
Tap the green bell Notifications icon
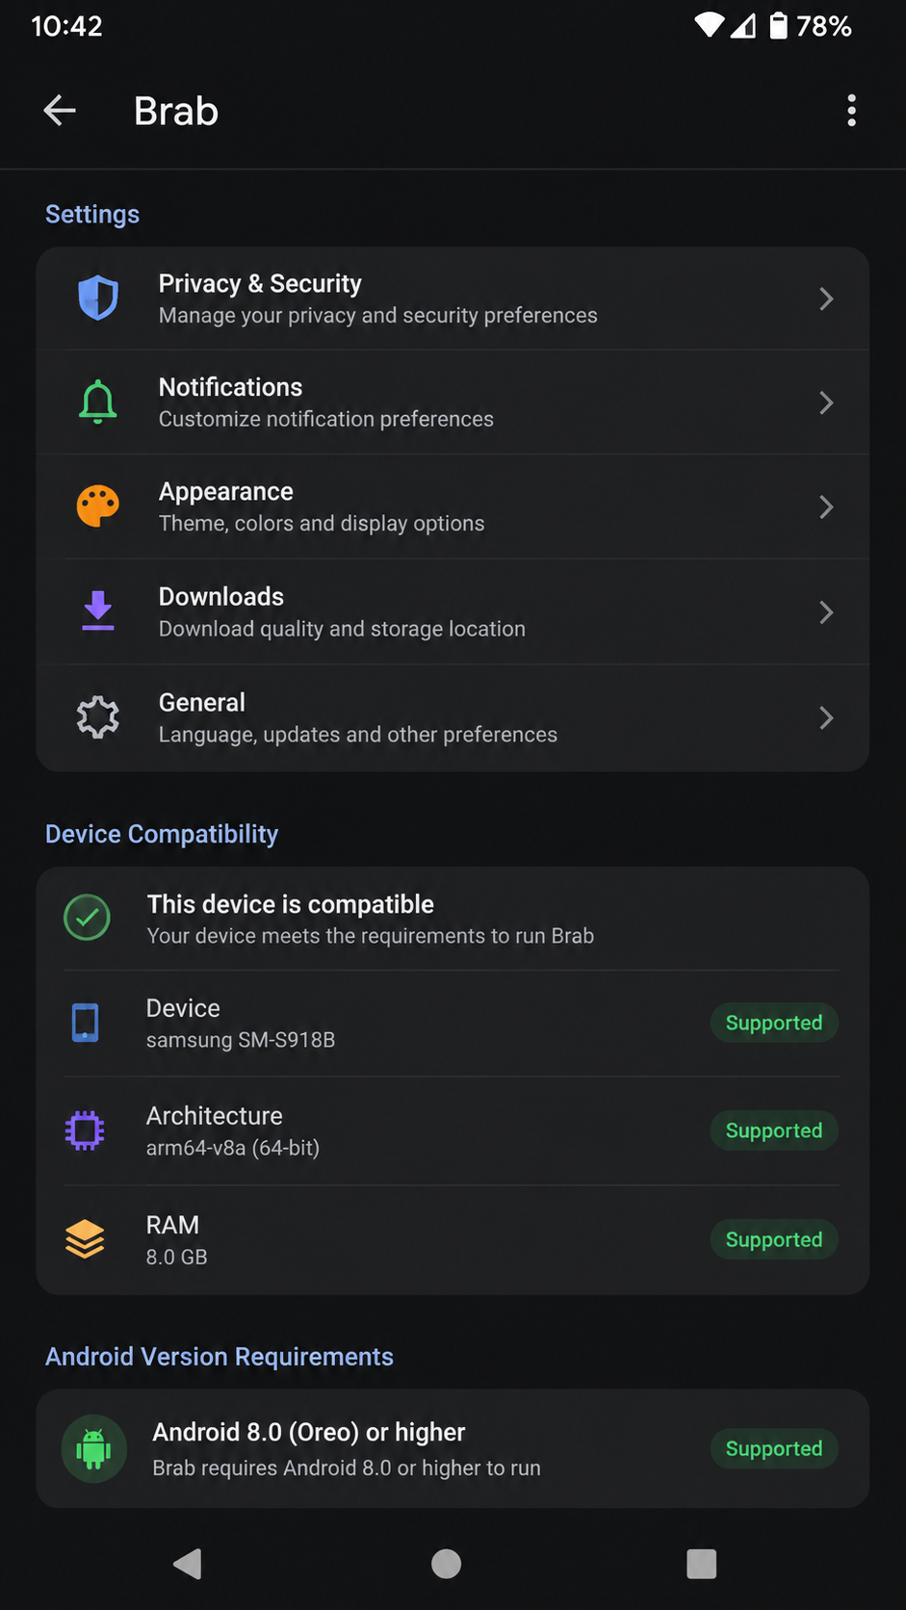pyautogui.click(x=98, y=402)
